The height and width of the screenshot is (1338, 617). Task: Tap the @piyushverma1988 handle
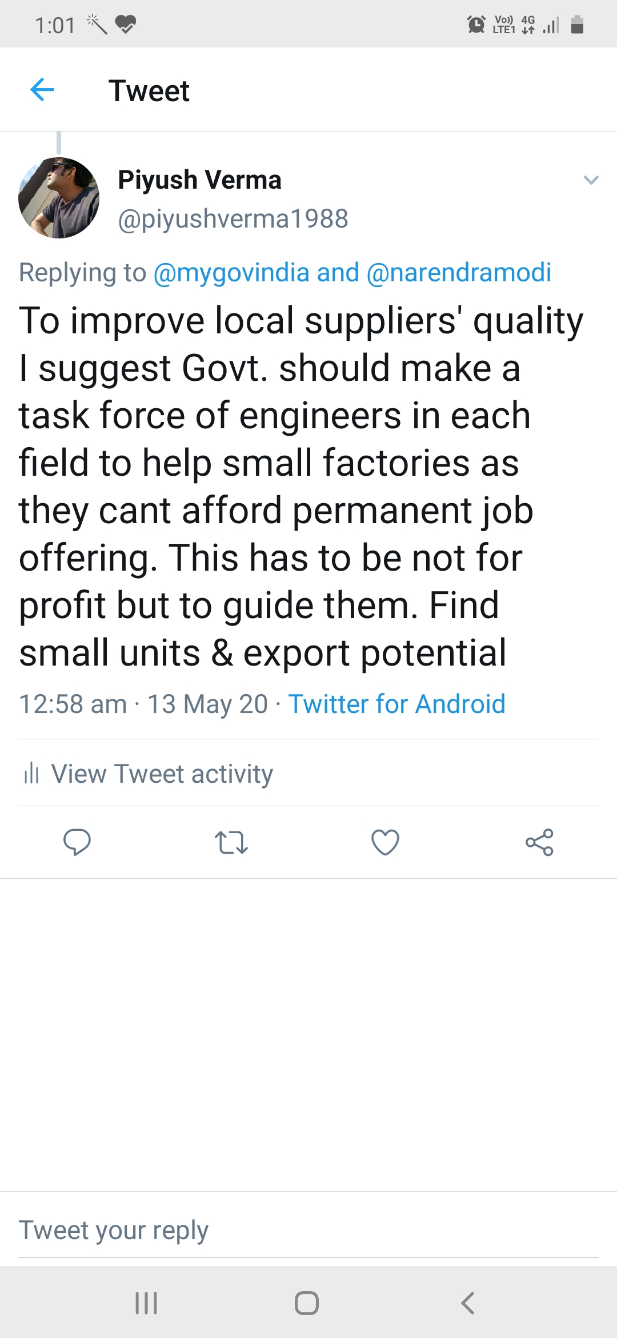[233, 218]
